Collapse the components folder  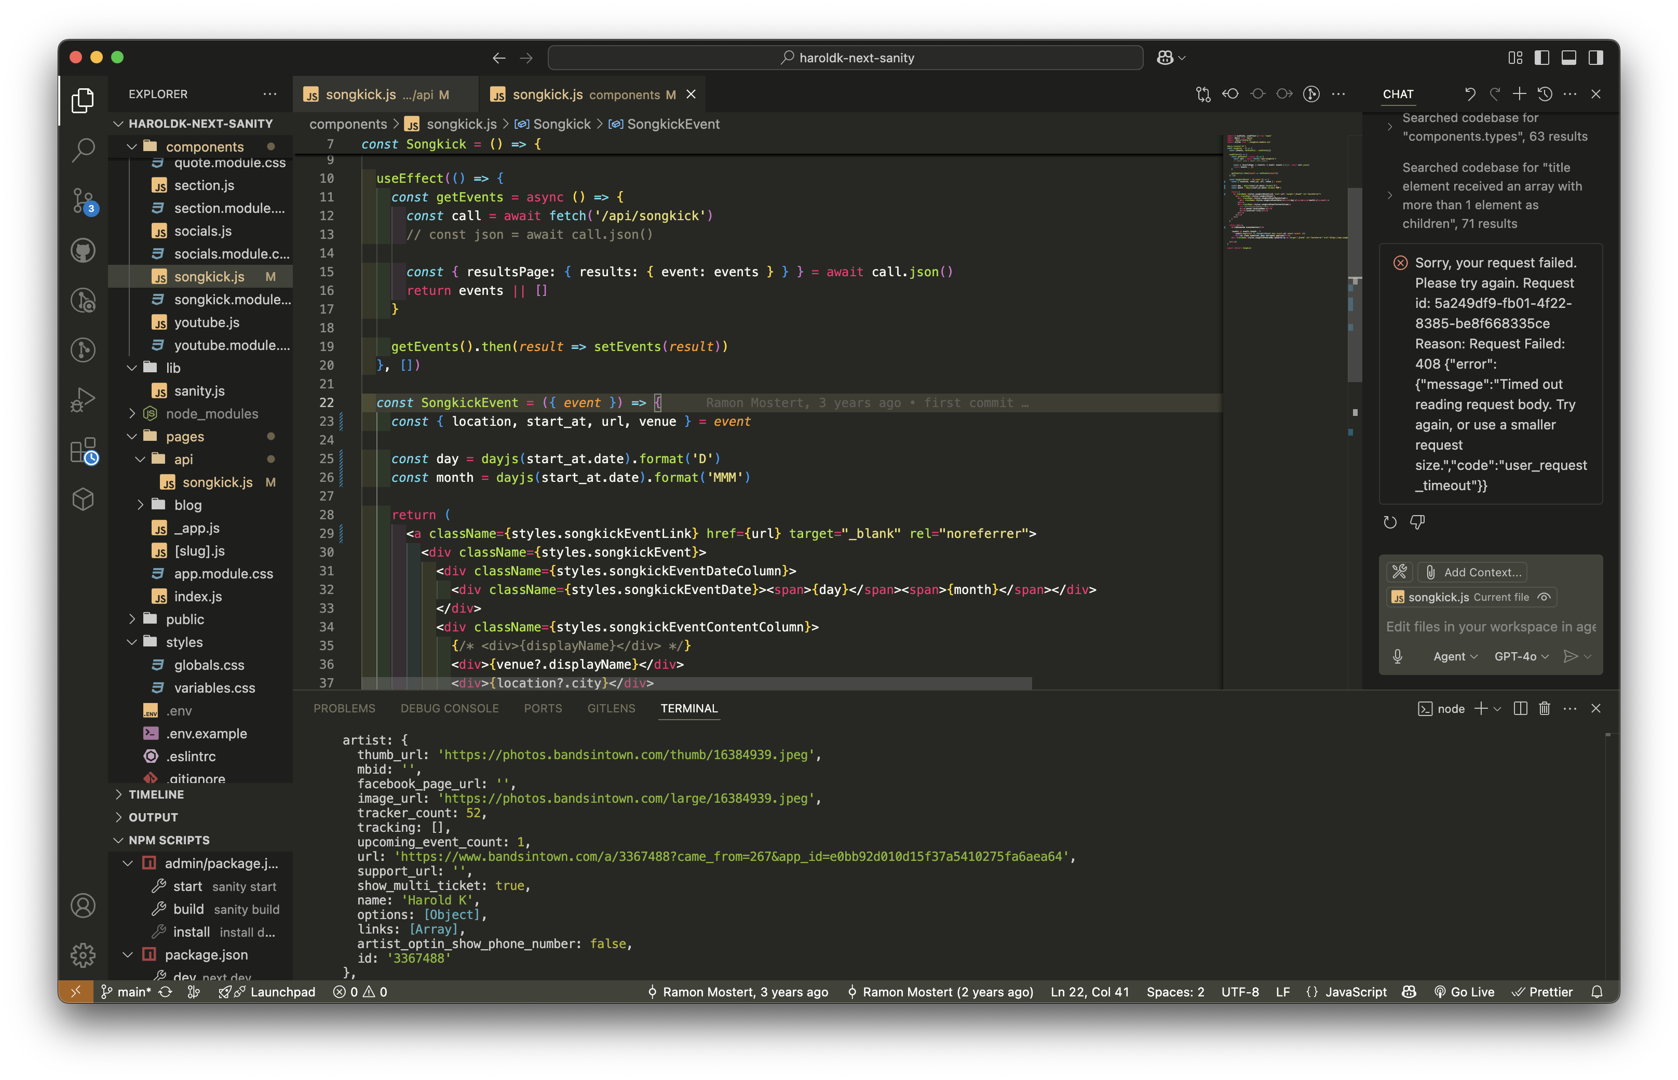point(132,146)
